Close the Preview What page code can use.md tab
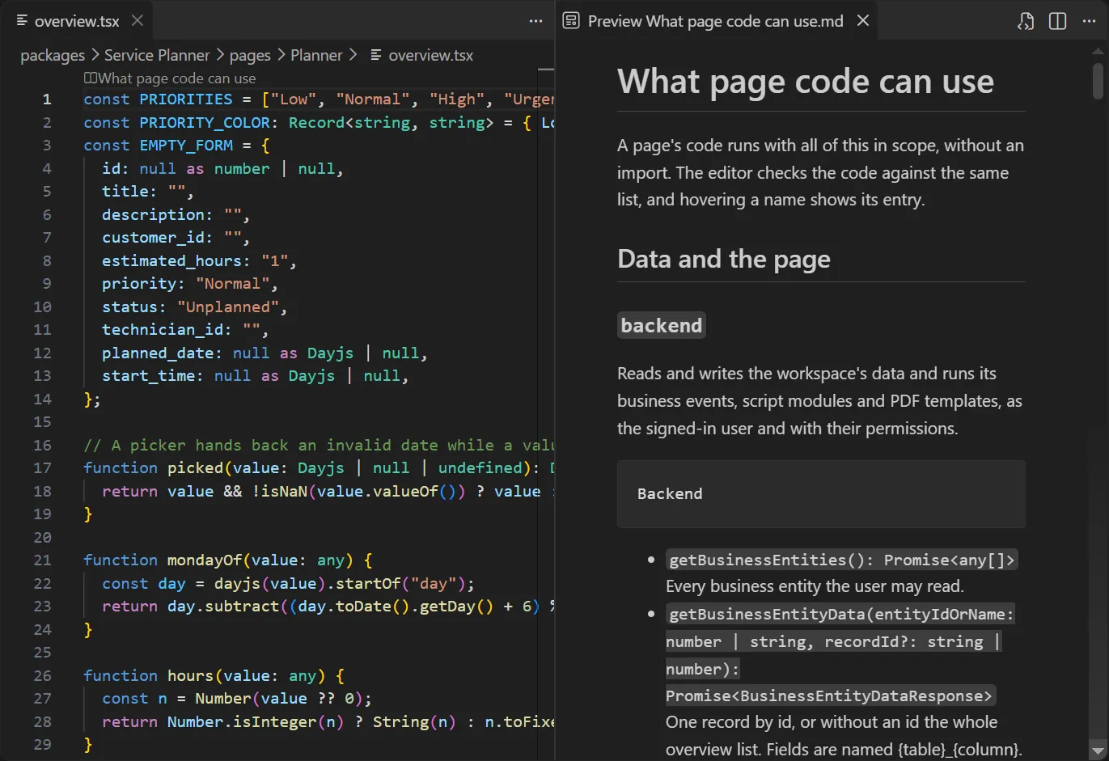1109x761 pixels. [863, 20]
